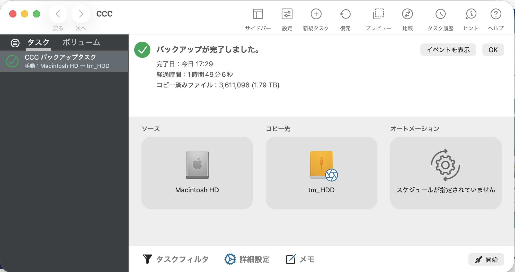Show the ヒント tips icon

[471, 14]
